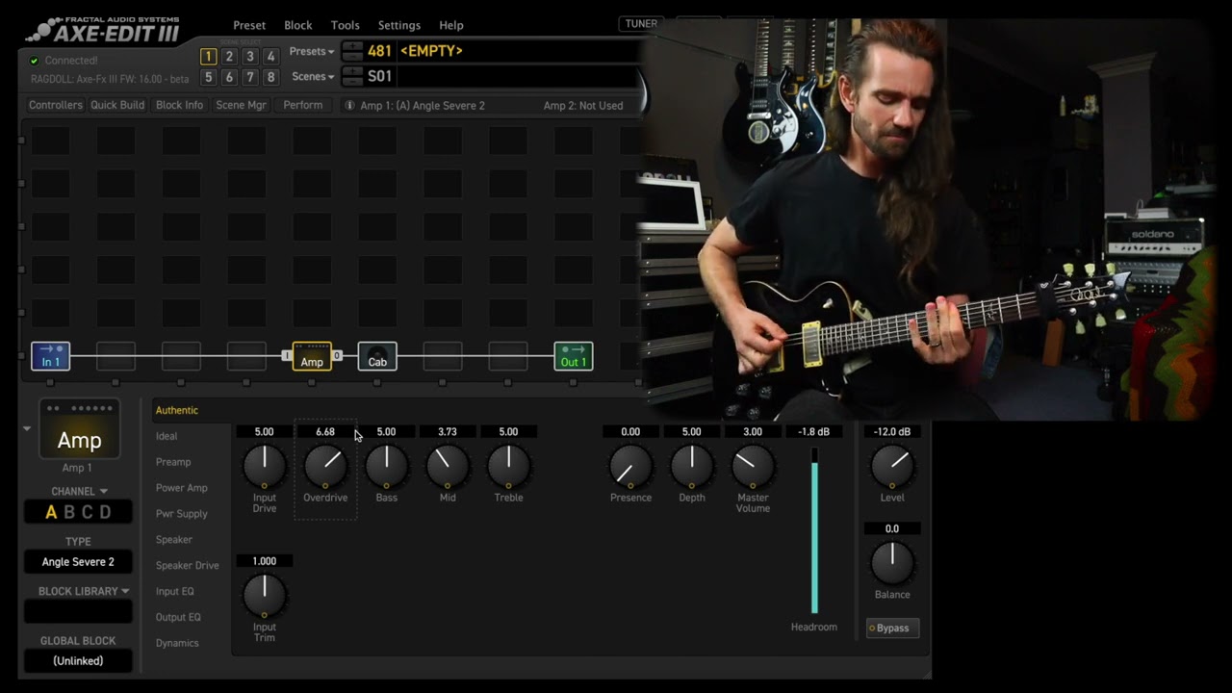
Task: Open the BLOCK LIBRARY dropdown
Action: tap(83, 591)
